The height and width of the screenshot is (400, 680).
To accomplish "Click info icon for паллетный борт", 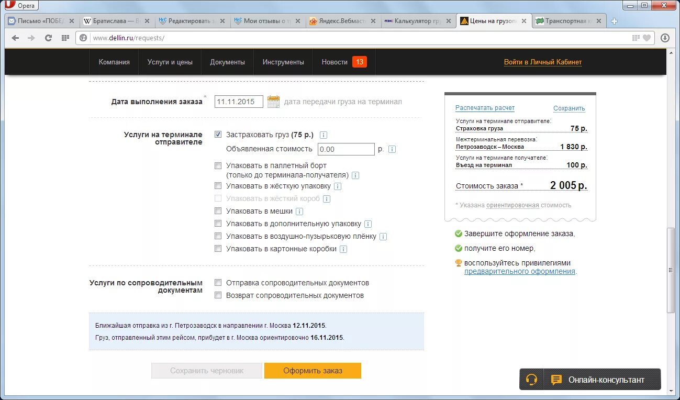I will click(355, 175).
